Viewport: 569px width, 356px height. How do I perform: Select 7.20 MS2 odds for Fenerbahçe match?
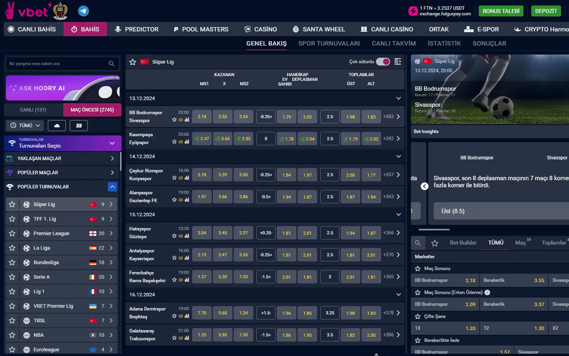pyautogui.click(x=243, y=277)
